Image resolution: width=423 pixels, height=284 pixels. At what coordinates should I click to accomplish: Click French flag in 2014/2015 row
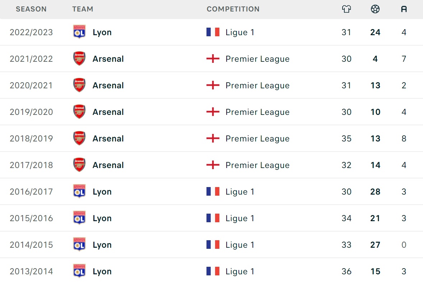[x=213, y=245]
